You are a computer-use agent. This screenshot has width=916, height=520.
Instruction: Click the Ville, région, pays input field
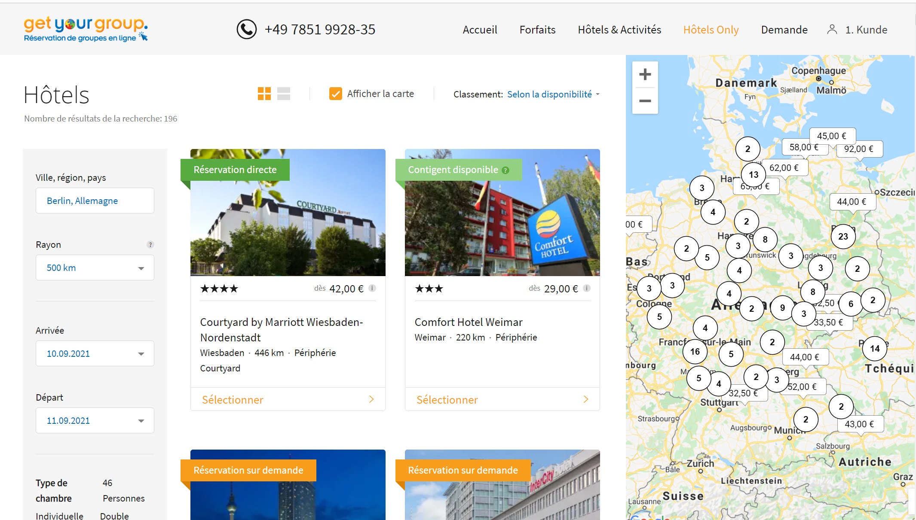95,201
